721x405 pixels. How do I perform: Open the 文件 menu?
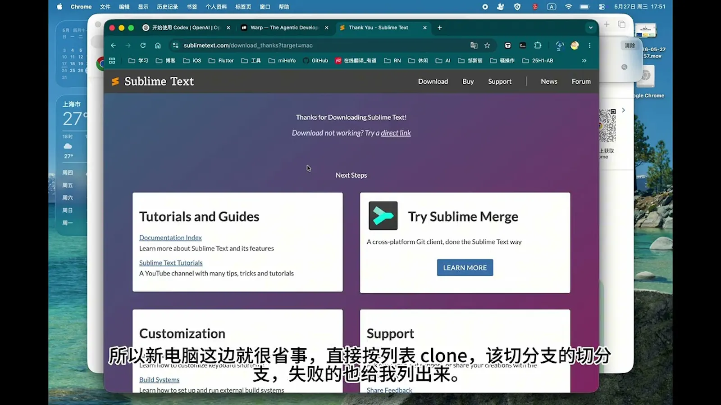[105, 7]
